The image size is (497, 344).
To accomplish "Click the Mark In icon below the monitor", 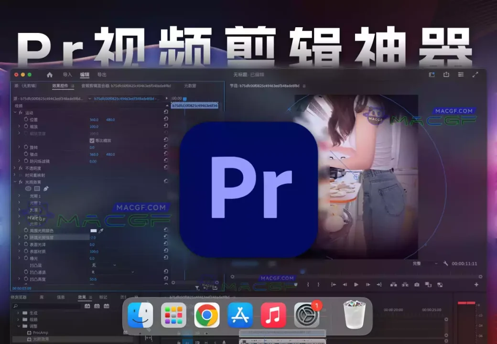I will click(308, 285).
